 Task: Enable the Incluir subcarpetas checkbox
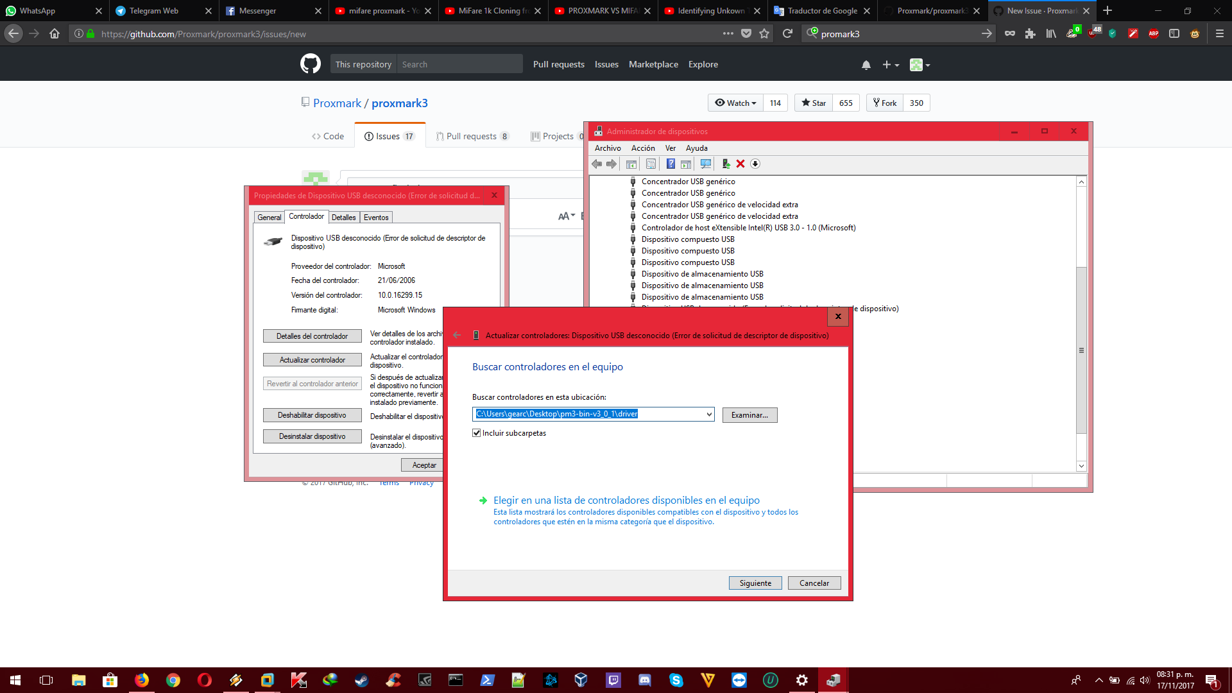(476, 432)
